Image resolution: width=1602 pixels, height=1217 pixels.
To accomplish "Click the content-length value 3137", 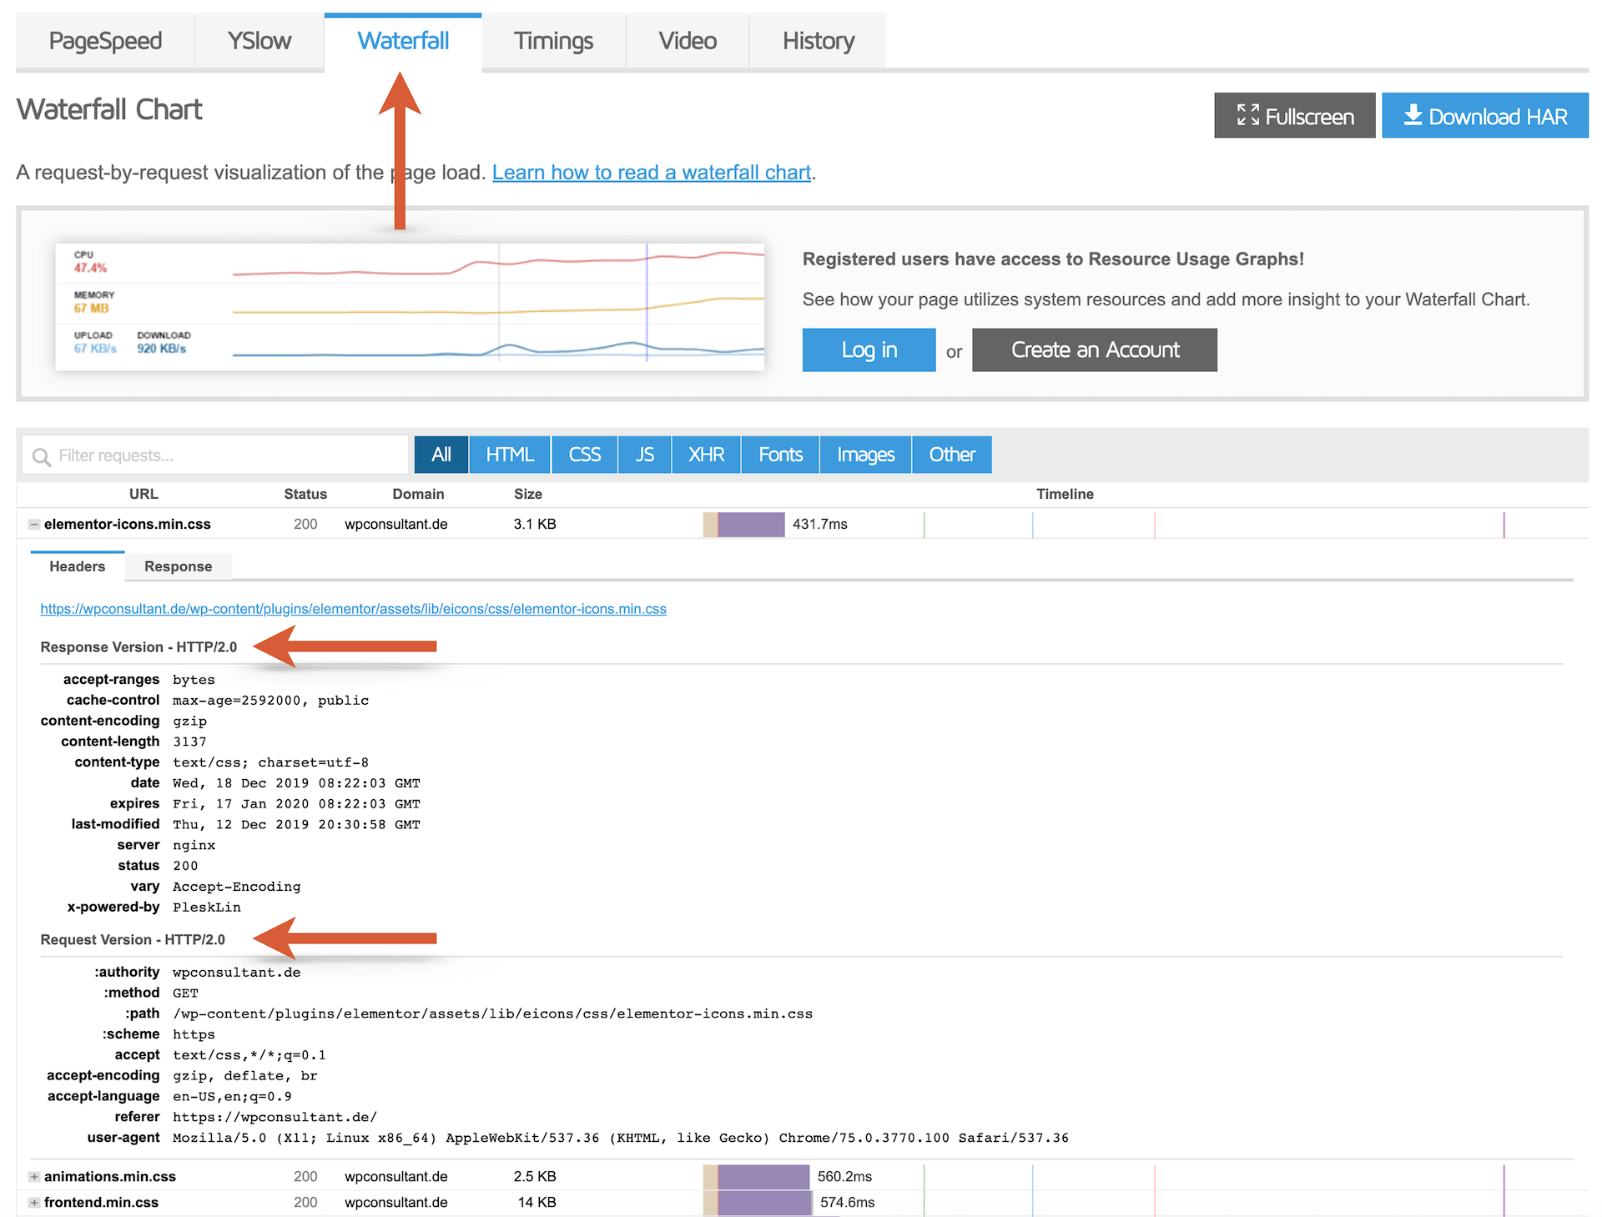I will pyautogui.click(x=189, y=742).
